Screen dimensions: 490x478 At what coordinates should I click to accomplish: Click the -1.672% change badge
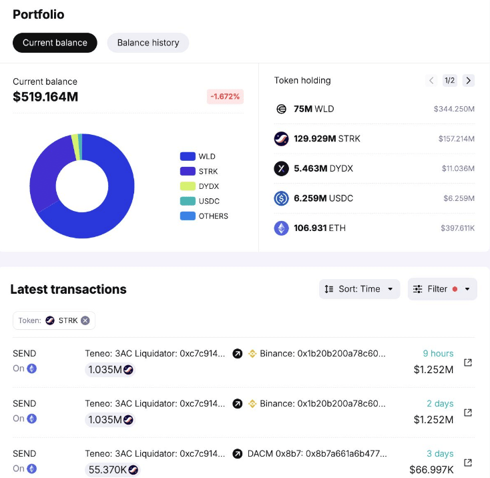point(225,97)
